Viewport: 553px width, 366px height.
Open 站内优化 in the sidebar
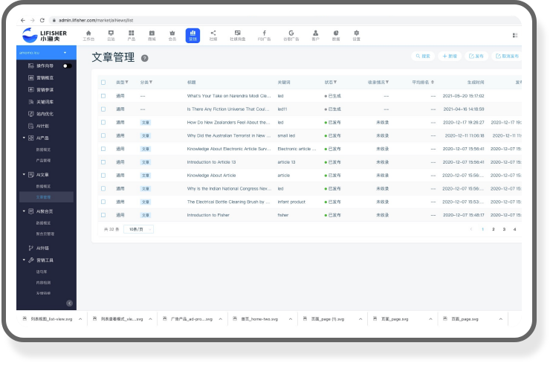pos(46,114)
